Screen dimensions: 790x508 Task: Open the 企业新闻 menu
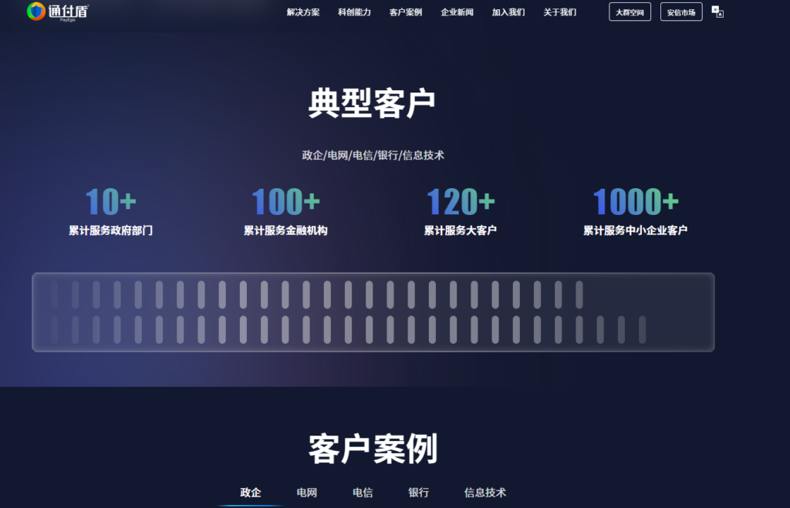coord(457,12)
